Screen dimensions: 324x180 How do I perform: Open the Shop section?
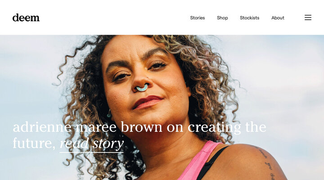[222, 18]
